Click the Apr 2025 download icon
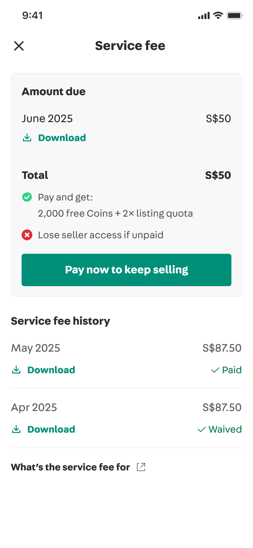This screenshot has height=548, width=253. pos(16,429)
